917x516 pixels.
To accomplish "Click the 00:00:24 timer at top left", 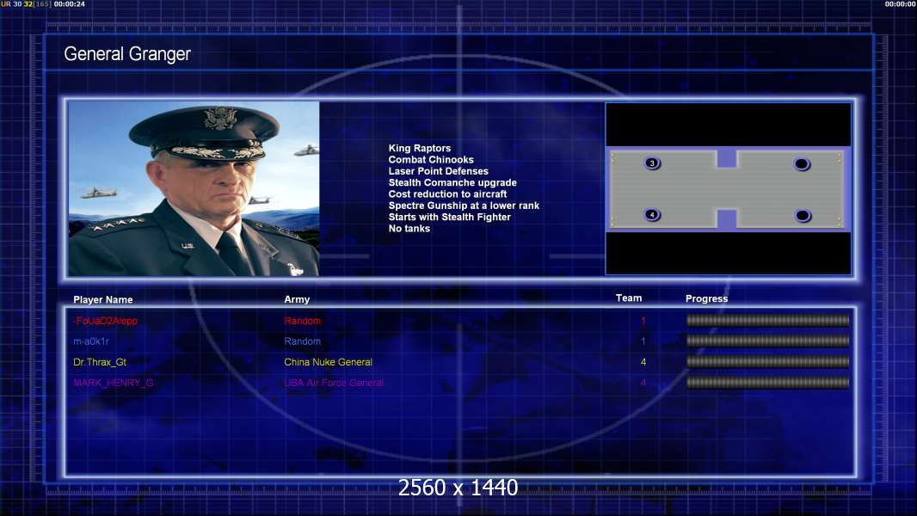I will pyautogui.click(x=70, y=4).
